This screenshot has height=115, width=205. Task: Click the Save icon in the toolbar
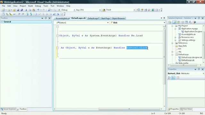(18, 10)
